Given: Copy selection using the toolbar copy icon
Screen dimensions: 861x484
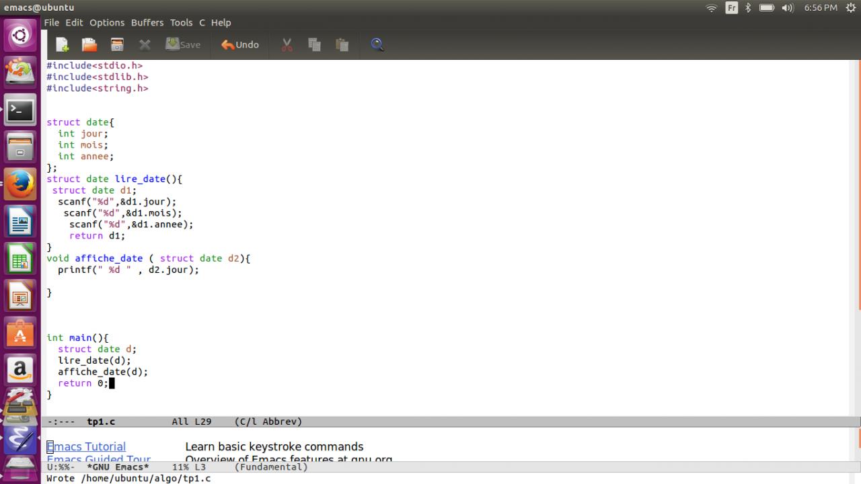Looking at the screenshot, I should [314, 44].
